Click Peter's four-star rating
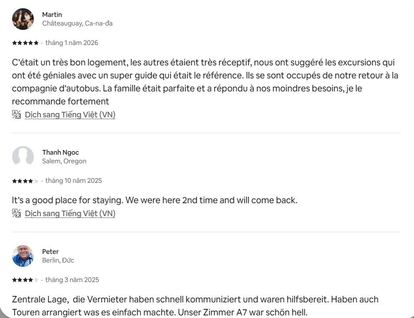The height and width of the screenshot is (318, 414). [x=25, y=280]
